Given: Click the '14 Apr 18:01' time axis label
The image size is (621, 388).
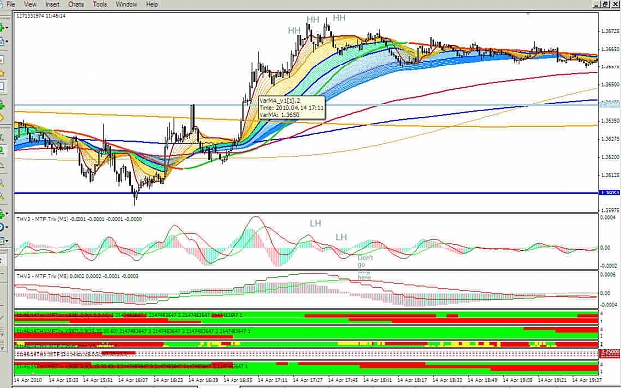Looking at the screenshot, I should coord(378,380).
